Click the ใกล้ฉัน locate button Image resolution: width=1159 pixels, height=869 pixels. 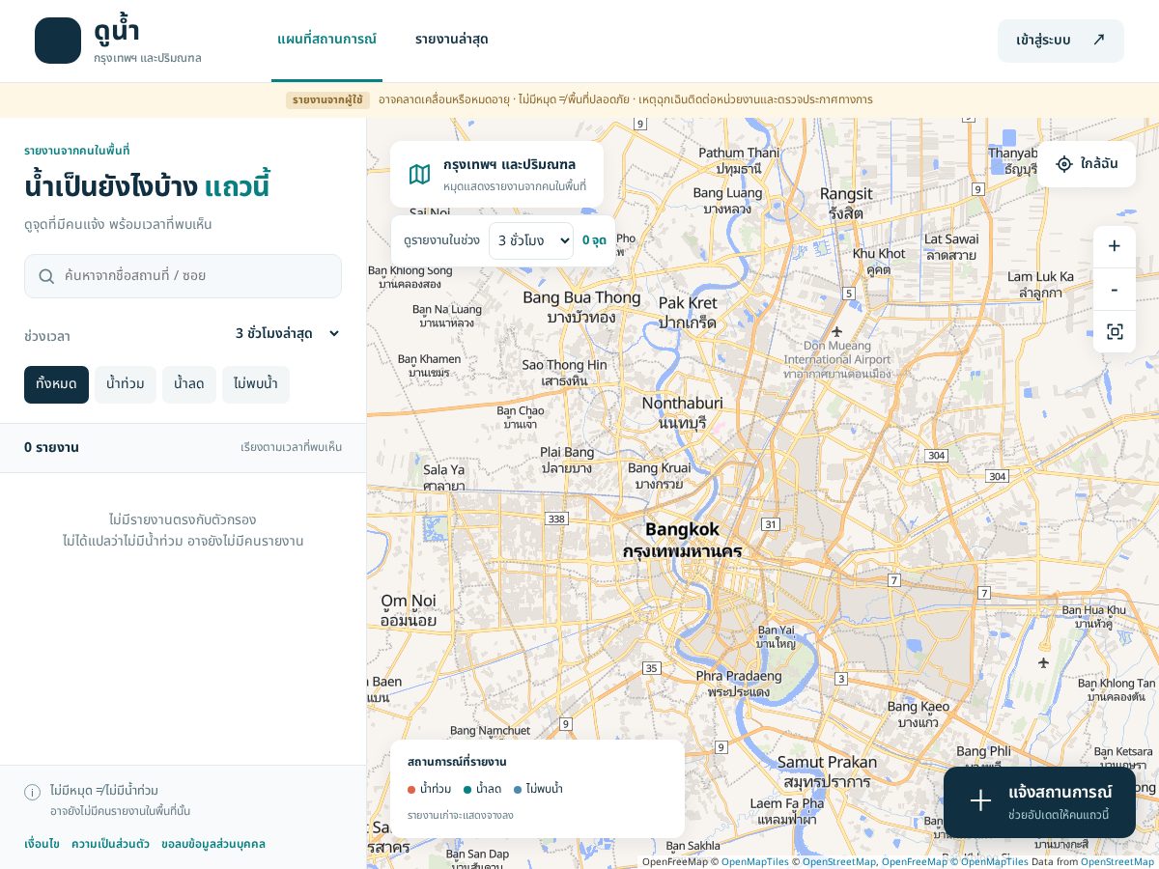tap(1087, 164)
